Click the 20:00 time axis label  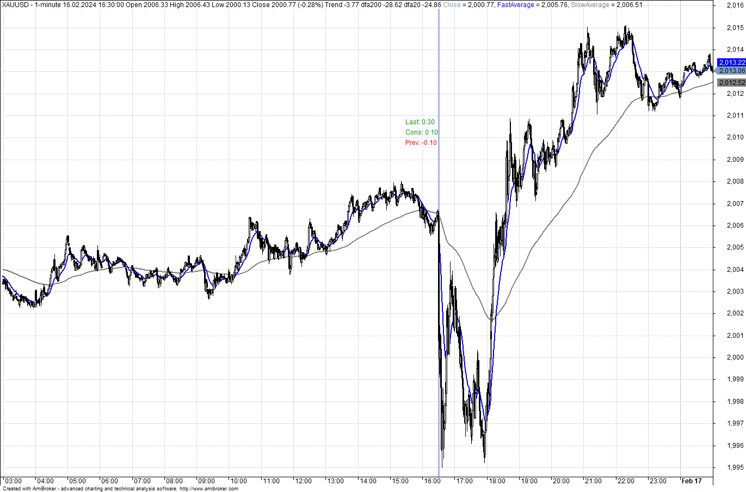point(561,481)
